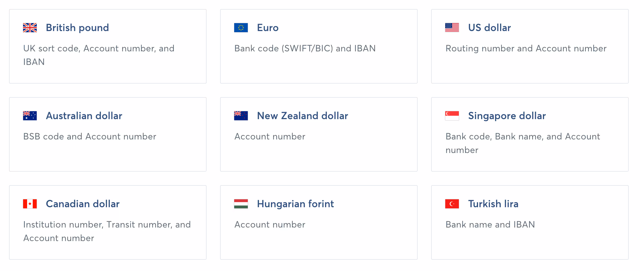640x271 pixels.
Task: Select the New Zealand dollar heading
Action: coord(302,115)
